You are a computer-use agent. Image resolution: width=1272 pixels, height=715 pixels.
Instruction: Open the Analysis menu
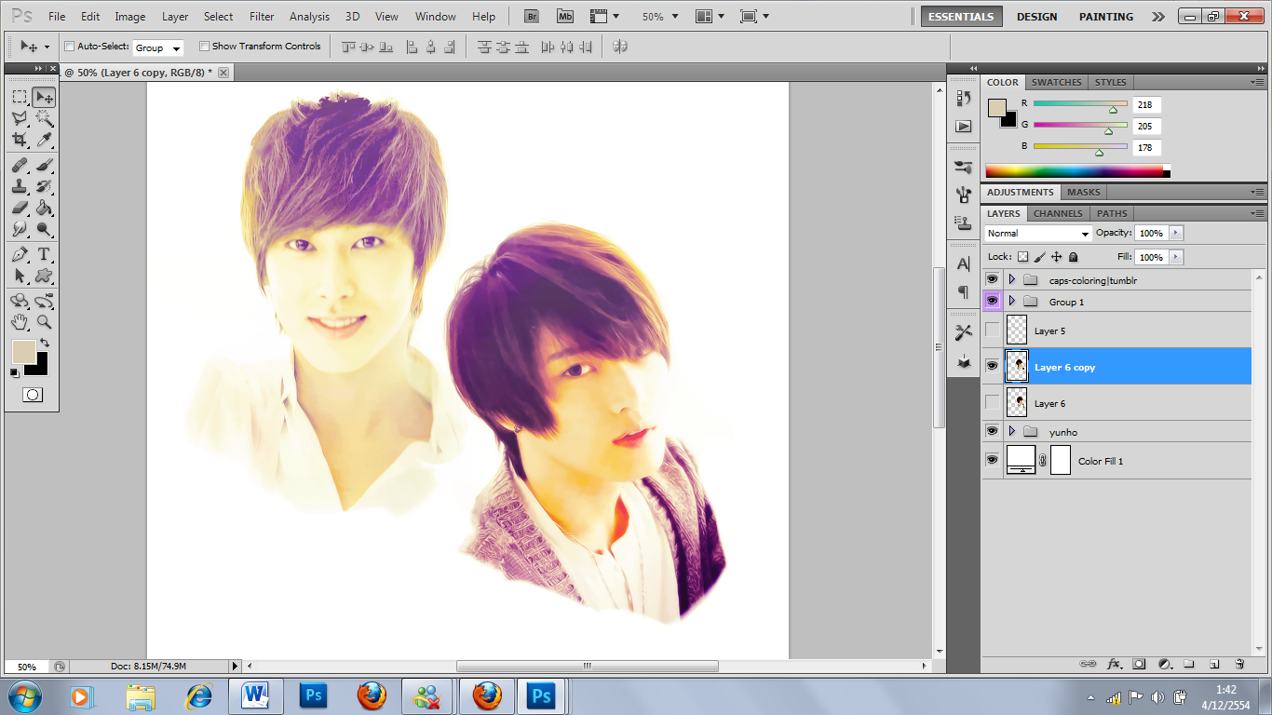pos(309,17)
